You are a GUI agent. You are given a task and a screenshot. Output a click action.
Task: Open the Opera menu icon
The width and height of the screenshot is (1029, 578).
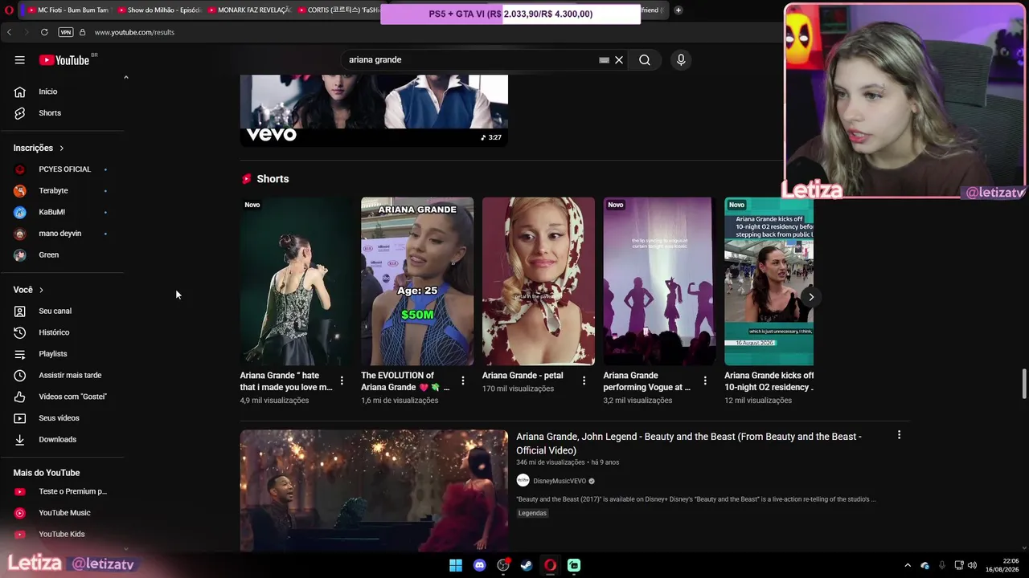coord(9,10)
